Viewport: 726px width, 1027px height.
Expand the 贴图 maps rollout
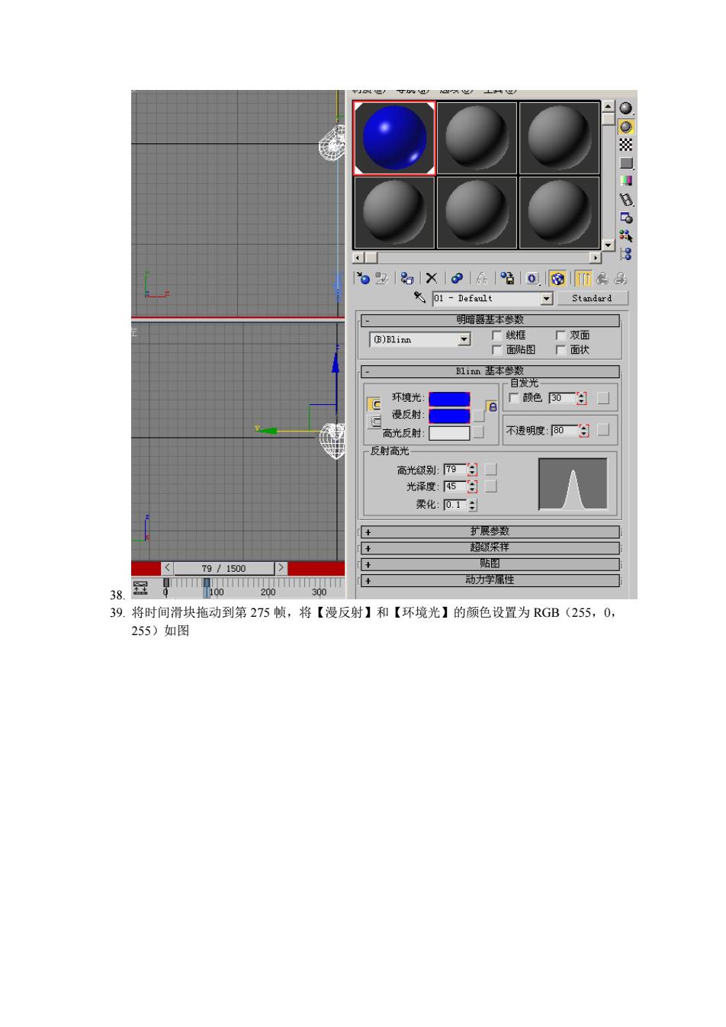[490, 564]
